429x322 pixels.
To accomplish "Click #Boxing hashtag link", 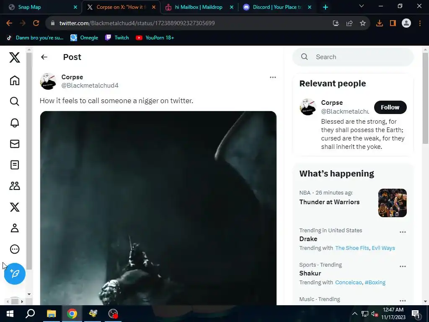I will coord(375,282).
